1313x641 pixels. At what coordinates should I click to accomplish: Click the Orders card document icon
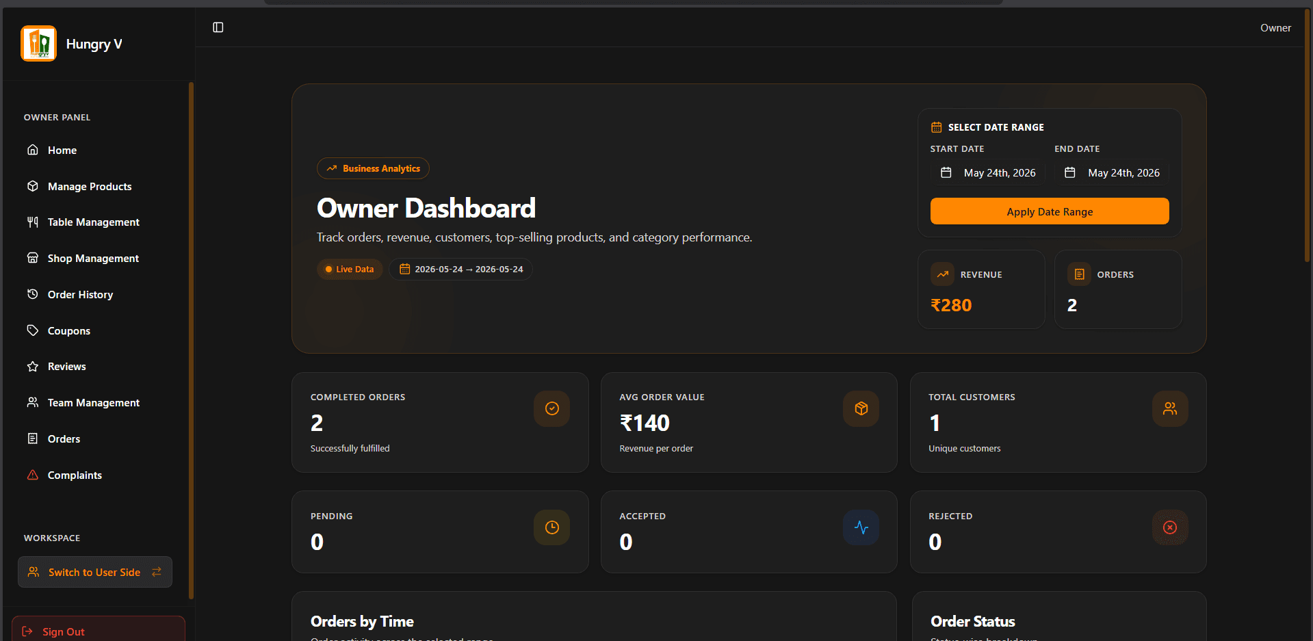coord(1079,274)
